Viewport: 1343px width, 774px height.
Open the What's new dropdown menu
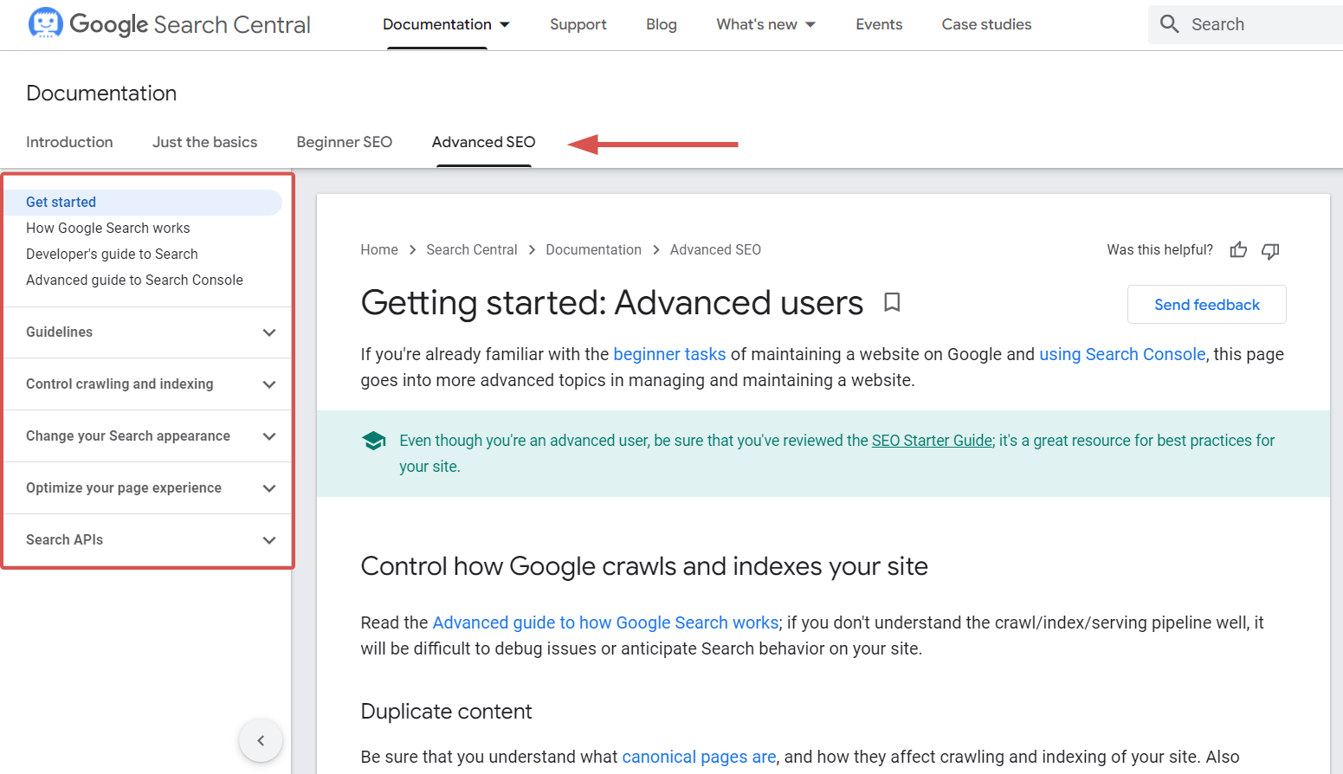(x=765, y=24)
